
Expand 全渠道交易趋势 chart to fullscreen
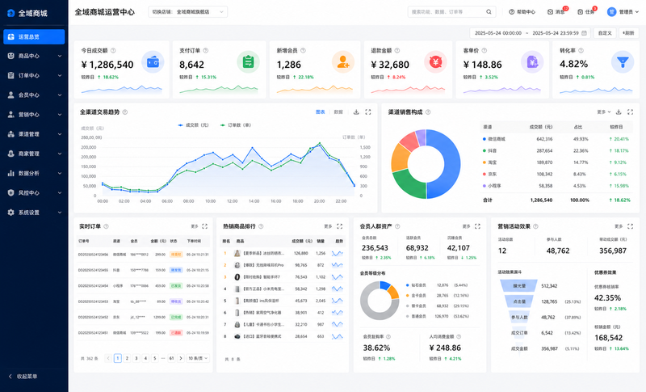368,112
